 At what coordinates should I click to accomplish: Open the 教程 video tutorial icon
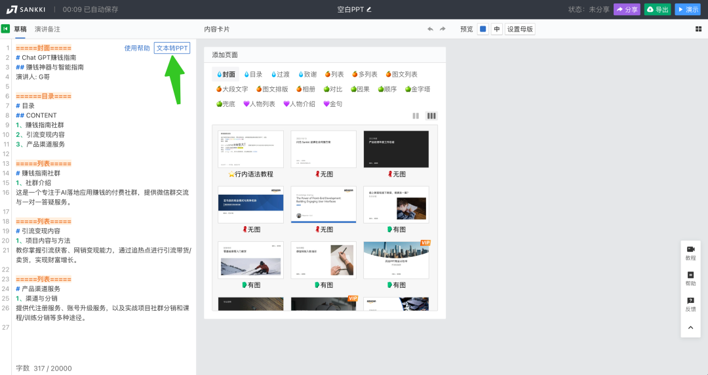point(690,253)
